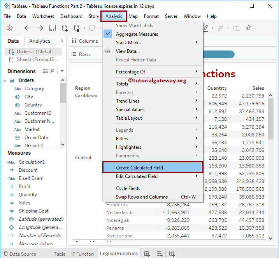The width and height of the screenshot is (279, 258).
Task: Click the View Data grid icon in Dimensions header
Action: point(45,71)
